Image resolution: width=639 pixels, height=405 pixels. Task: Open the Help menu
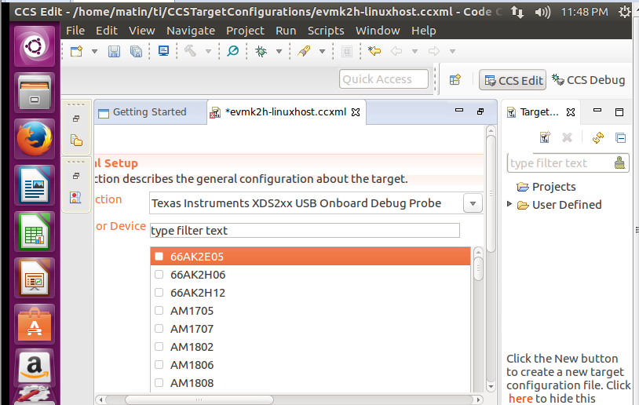click(423, 31)
